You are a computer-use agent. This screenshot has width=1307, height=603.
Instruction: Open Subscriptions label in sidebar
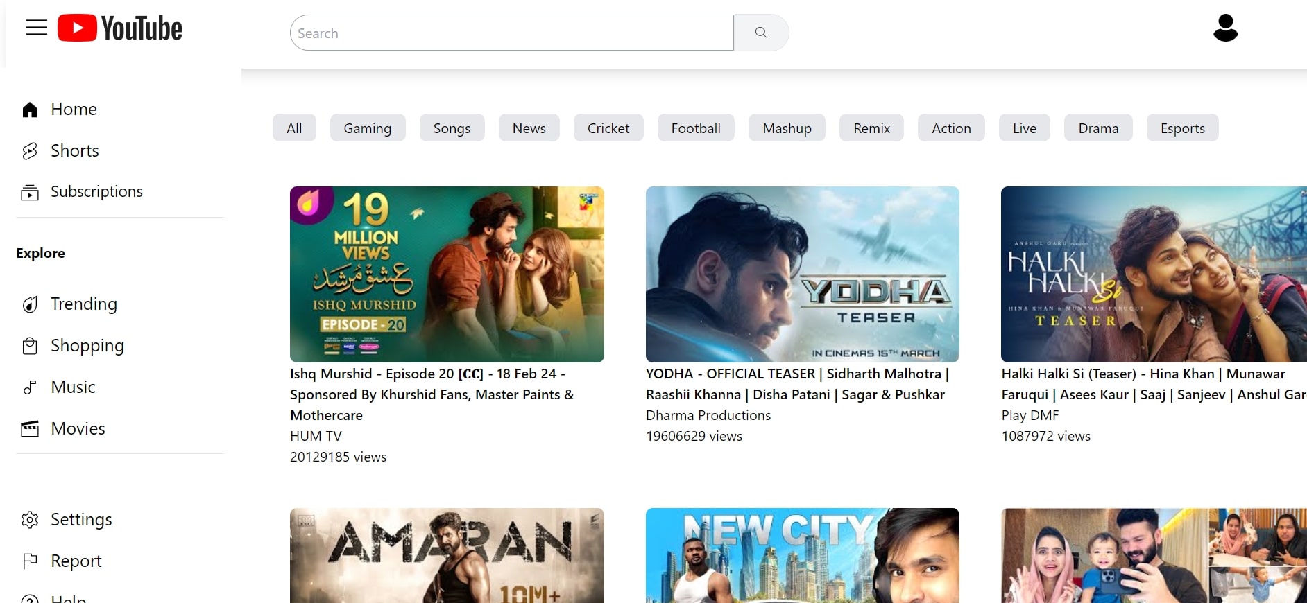pos(96,192)
